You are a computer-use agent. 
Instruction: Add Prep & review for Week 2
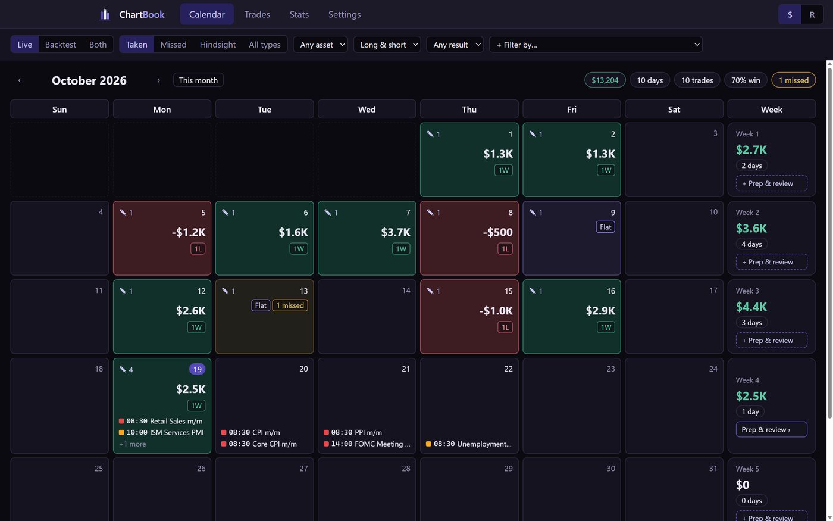(772, 262)
